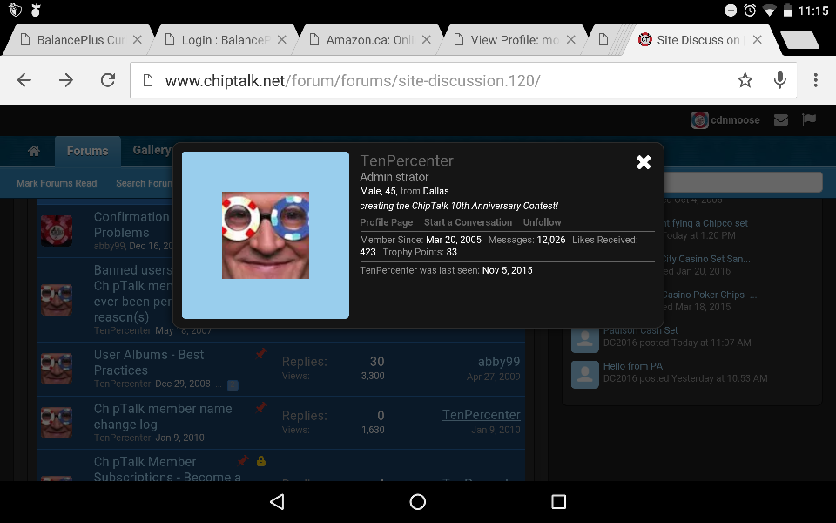Image resolution: width=836 pixels, height=523 pixels.
Task: Close the View Profile tab
Action: pyautogui.click(x=571, y=39)
